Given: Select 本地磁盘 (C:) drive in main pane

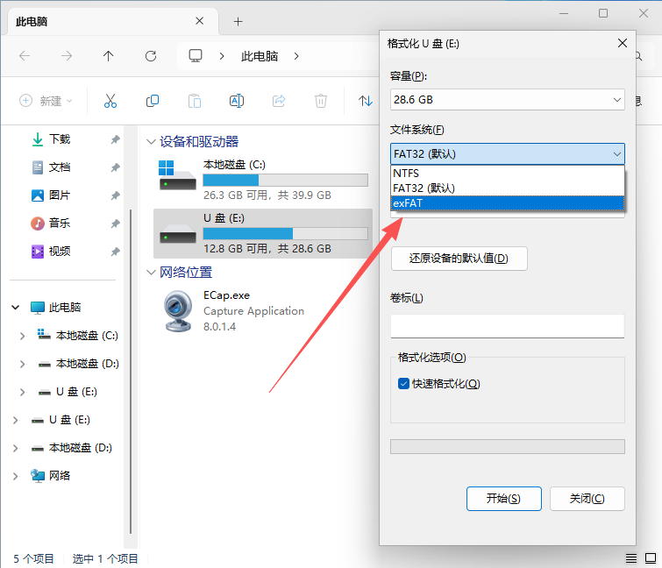Looking at the screenshot, I should tap(263, 181).
